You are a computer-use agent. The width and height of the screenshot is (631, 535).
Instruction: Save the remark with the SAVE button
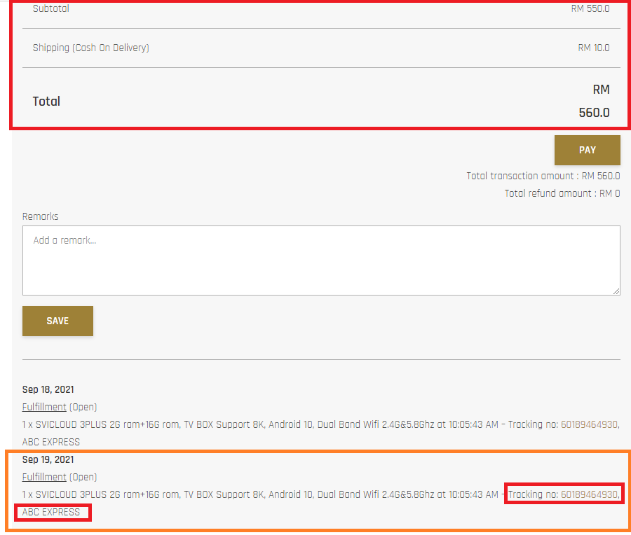tap(57, 321)
